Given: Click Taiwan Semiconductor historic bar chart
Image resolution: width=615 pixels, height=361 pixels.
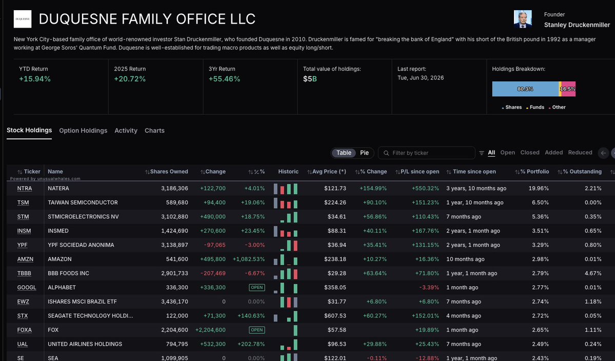Looking at the screenshot, I should [286, 203].
